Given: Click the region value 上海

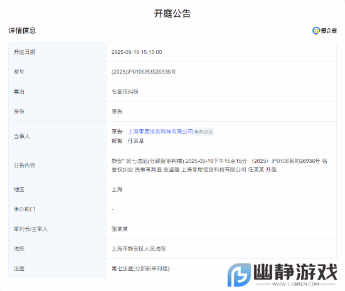Looking at the screenshot, I should point(117,189).
